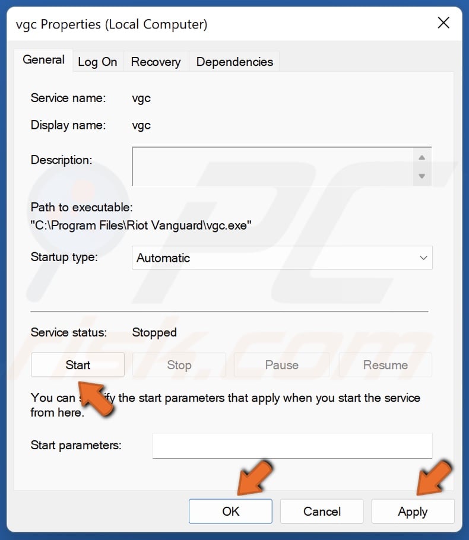469x540 pixels.
Task: Click the greyed-out Stop button
Action: click(x=179, y=365)
